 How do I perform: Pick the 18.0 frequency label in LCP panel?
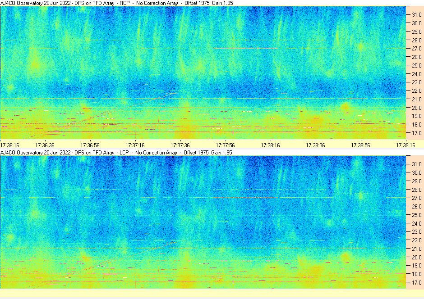tap(417, 274)
